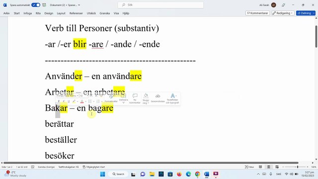Click the highlighted word 'blir'
318x179 pixels.
tap(79, 44)
